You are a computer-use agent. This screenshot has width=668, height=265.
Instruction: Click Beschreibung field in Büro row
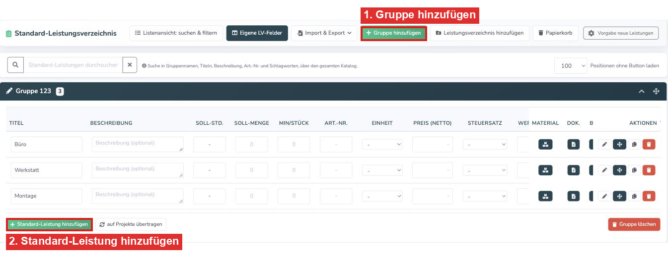(138, 144)
